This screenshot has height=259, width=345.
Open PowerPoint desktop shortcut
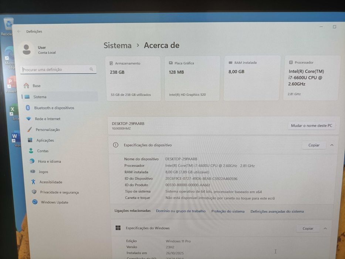point(11,84)
